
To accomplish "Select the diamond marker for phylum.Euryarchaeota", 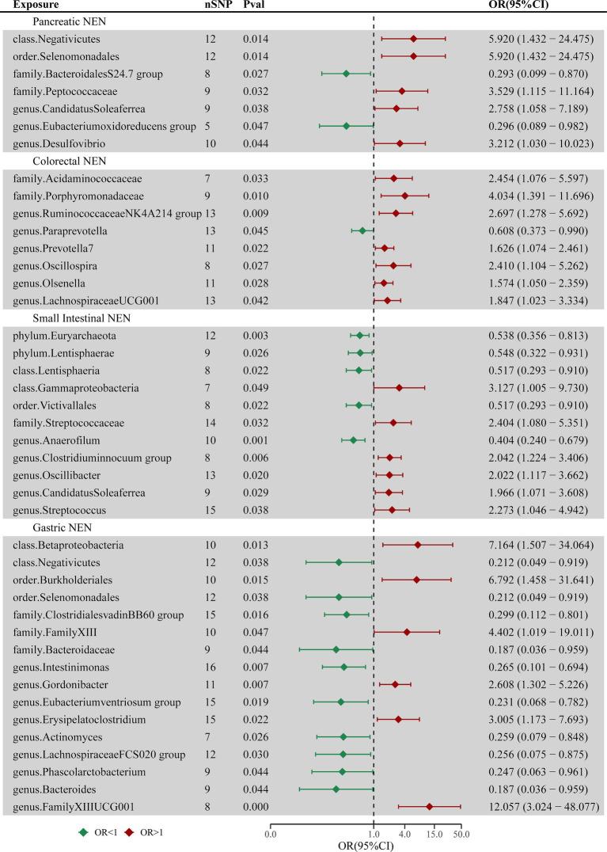I will (360, 336).
